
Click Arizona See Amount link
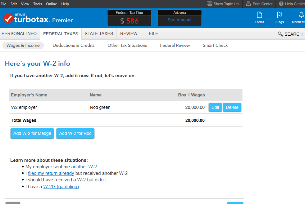click(x=180, y=20)
